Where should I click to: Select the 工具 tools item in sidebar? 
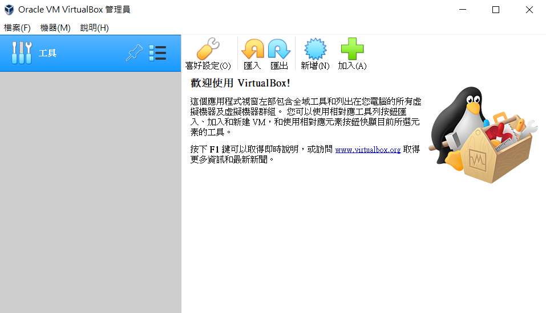[91, 53]
